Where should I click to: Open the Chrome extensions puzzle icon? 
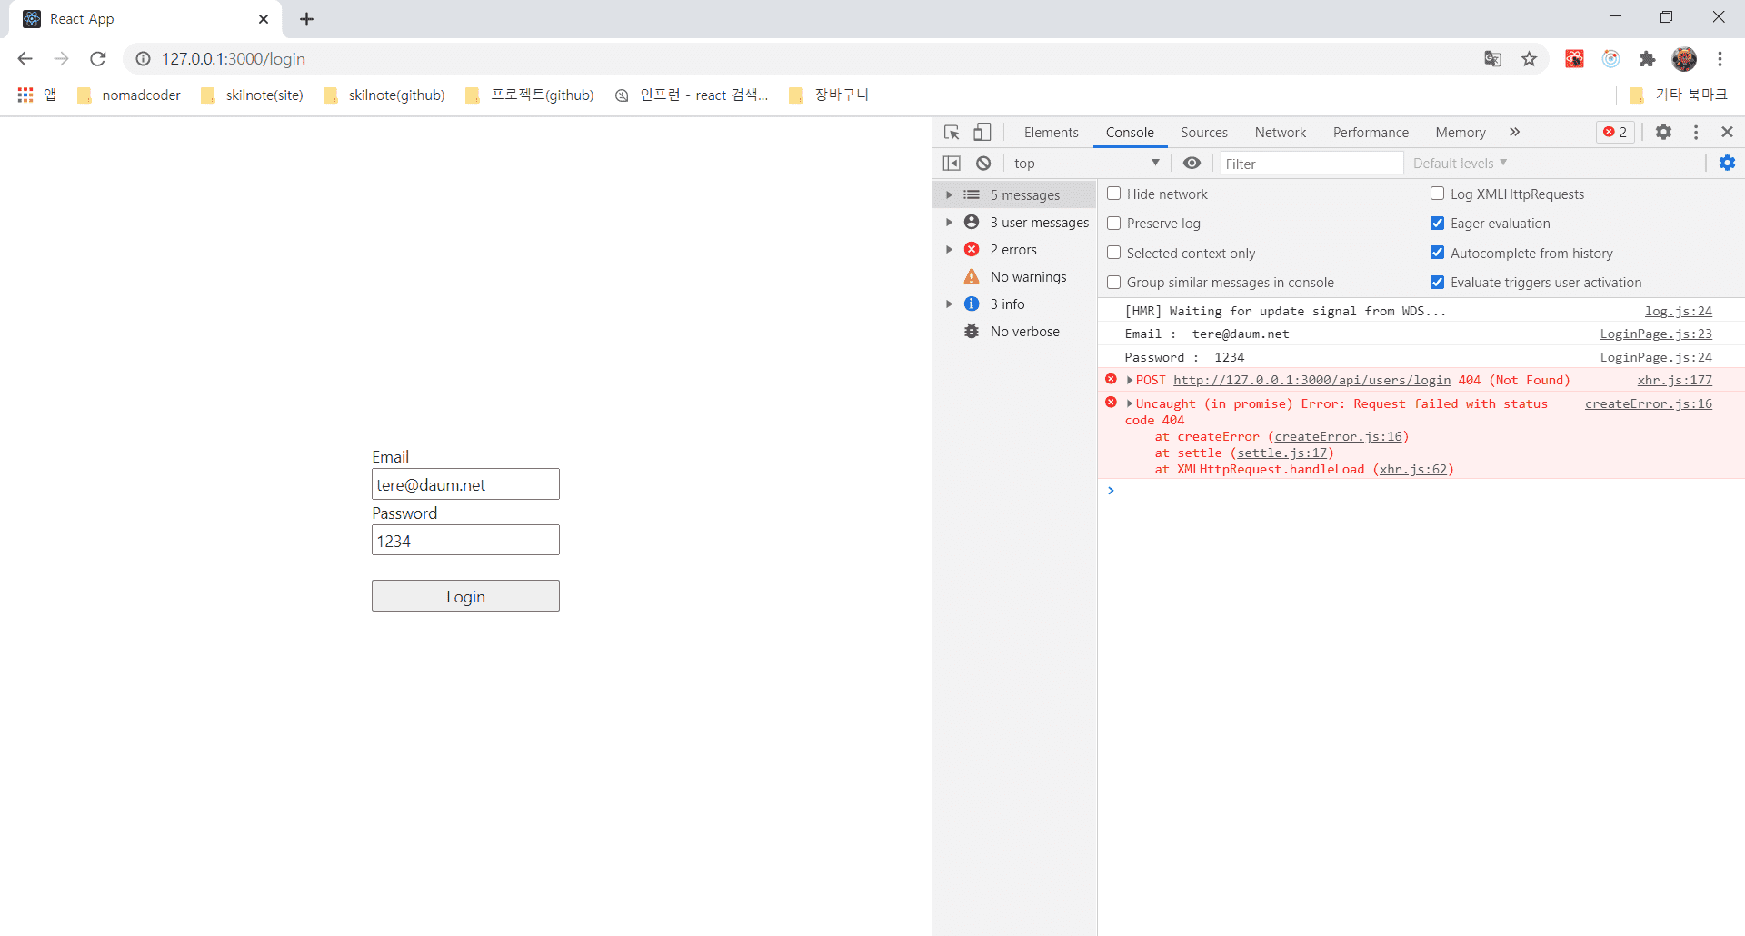pos(1647,59)
